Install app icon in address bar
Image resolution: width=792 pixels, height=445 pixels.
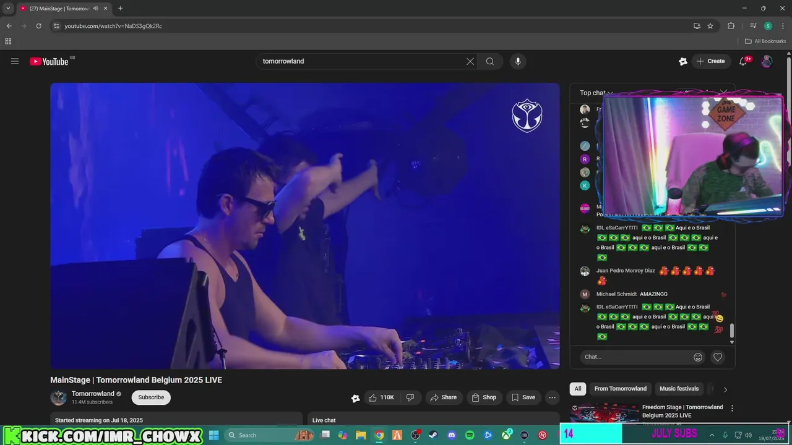click(x=697, y=26)
